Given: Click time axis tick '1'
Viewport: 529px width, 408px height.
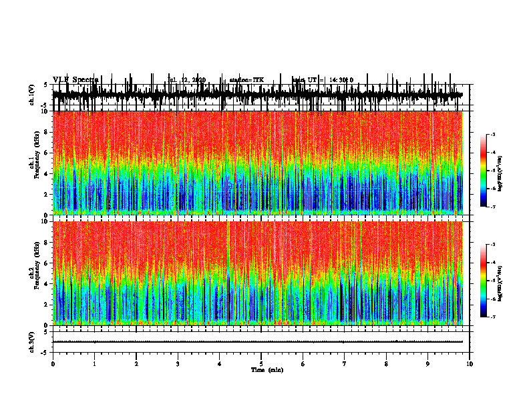Looking at the screenshot, I should (x=94, y=364).
